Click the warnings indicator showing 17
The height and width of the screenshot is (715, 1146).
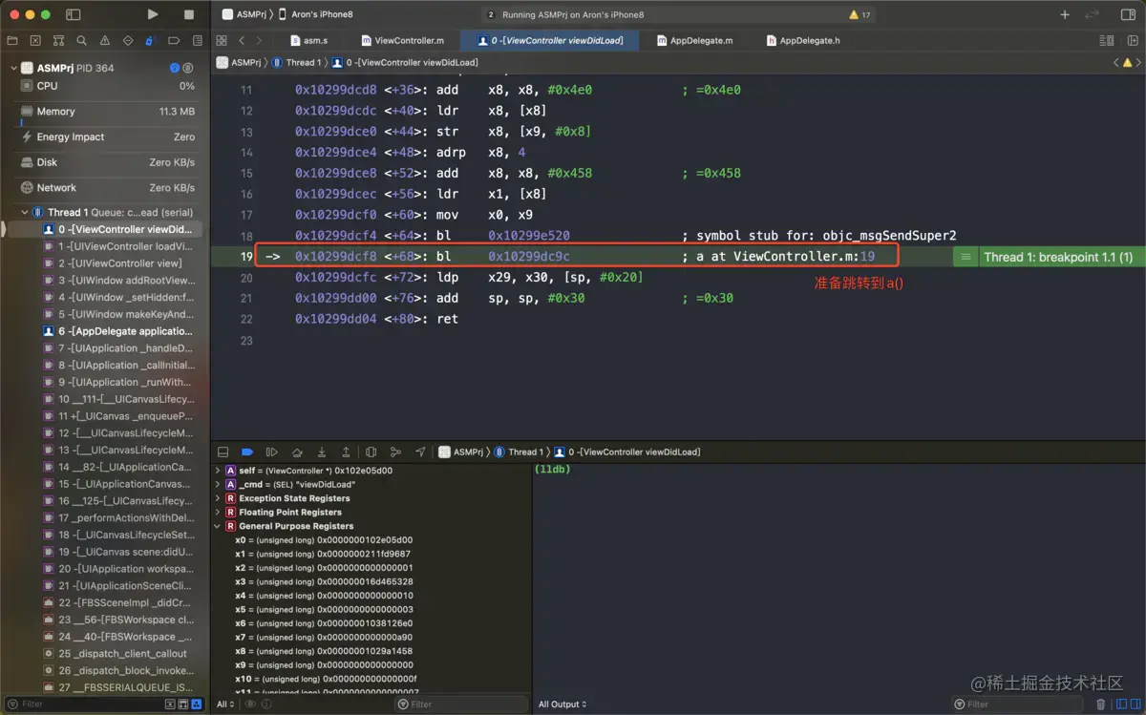[x=859, y=14]
